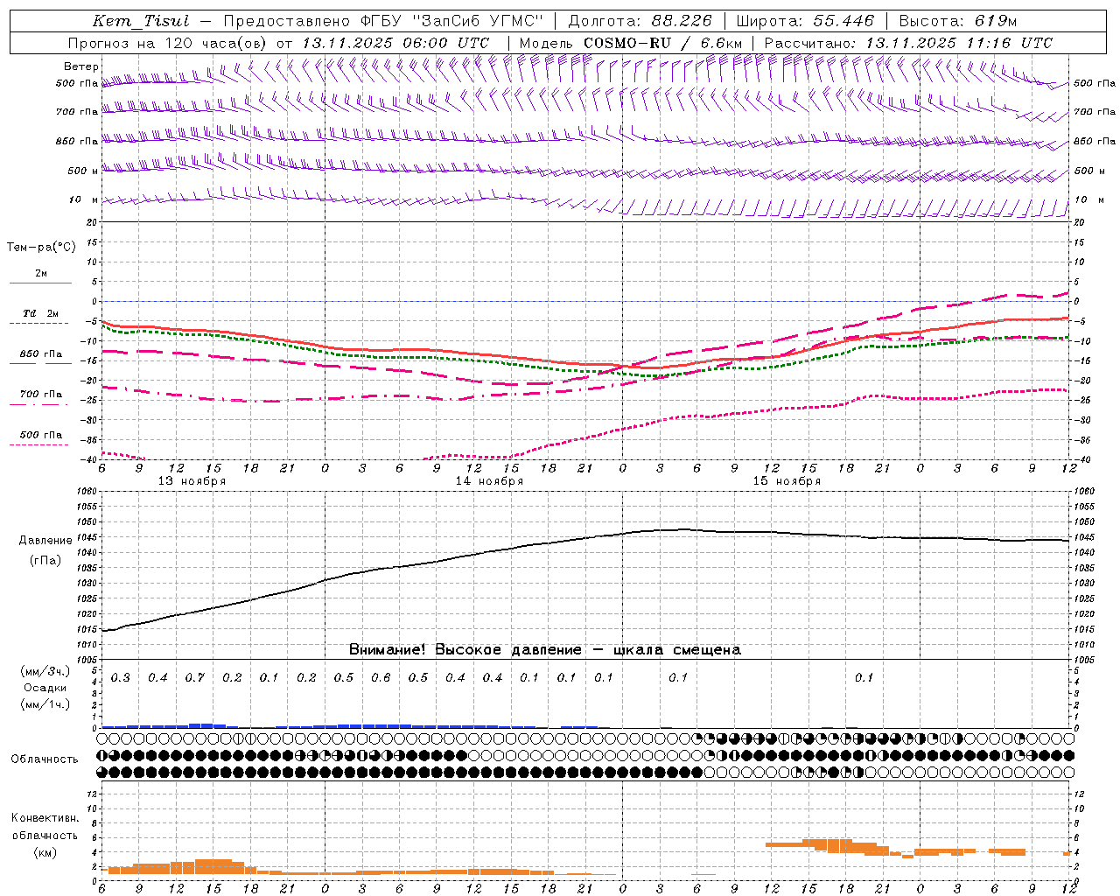Select the 'Широта: 55.446' header value
Viewport: 1120px width, 896px height.
coord(805,21)
